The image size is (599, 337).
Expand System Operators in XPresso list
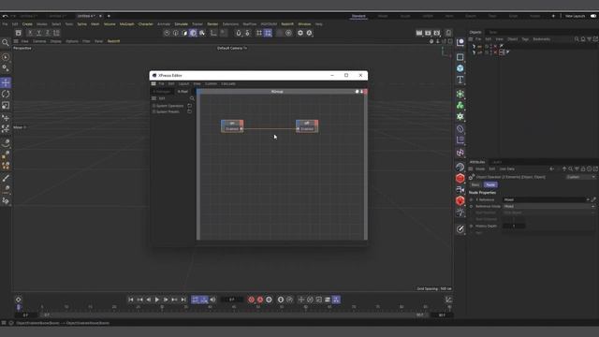coord(153,106)
